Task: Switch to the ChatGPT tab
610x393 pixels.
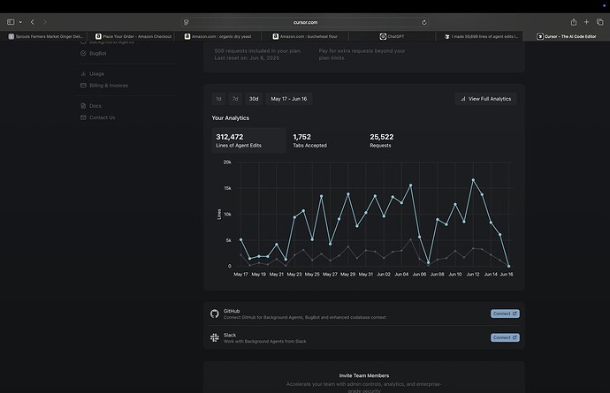Action: [x=392, y=36]
